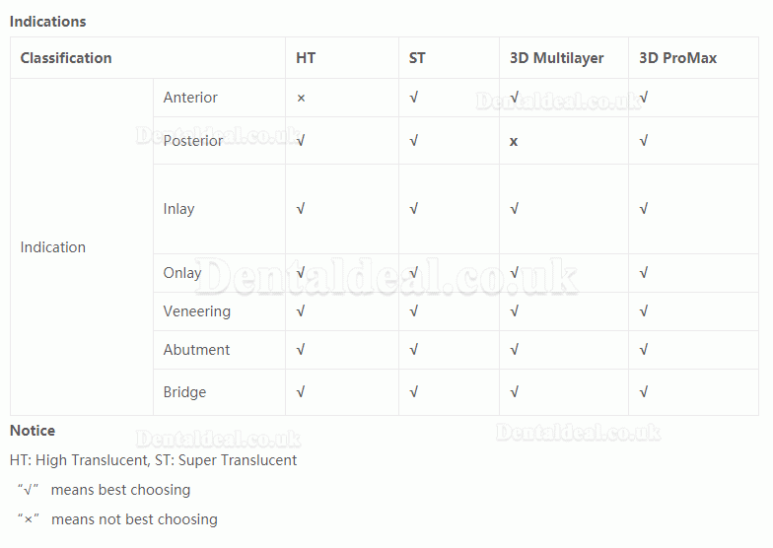Click the Notice heading
The height and width of the screenshot is (548, 773).
coord(33,430)
